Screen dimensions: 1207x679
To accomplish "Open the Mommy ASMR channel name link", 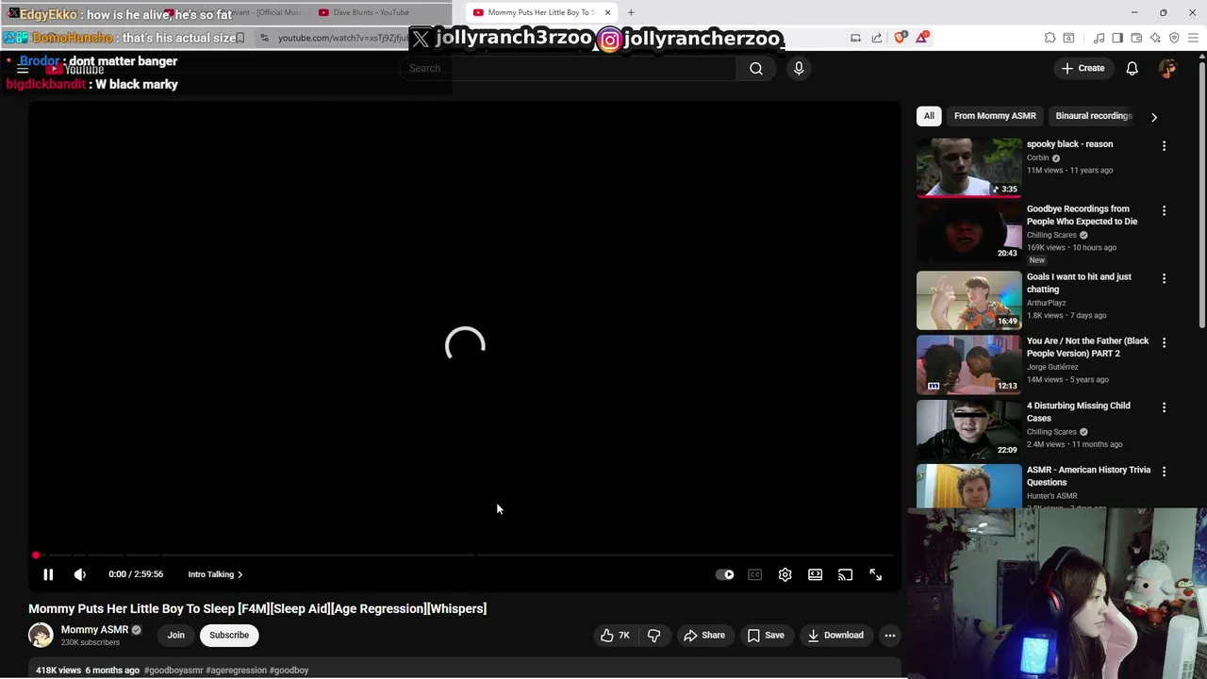I will pyautogui.click(x=94, y=630).
